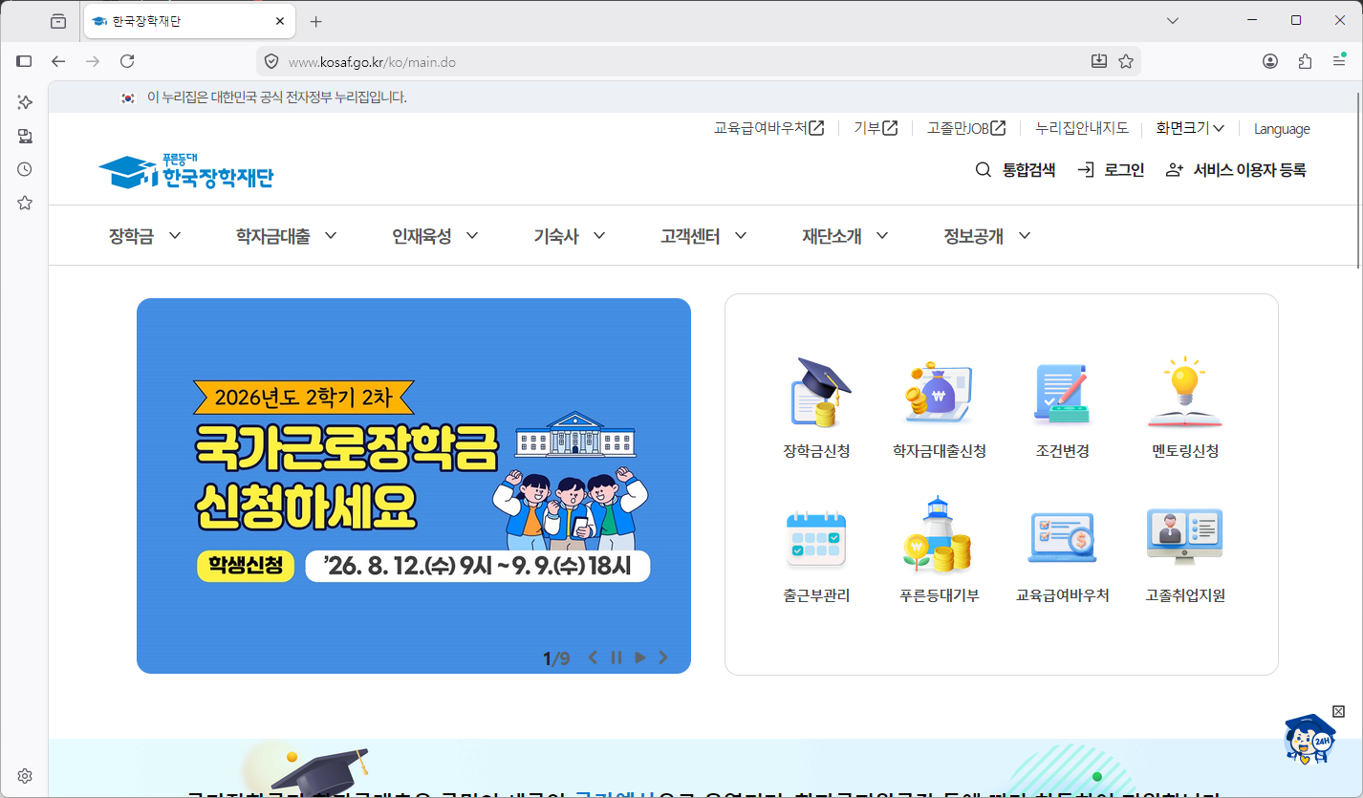Expand the 인재육성 menu
1363x798 pixels.
[436, 236]
